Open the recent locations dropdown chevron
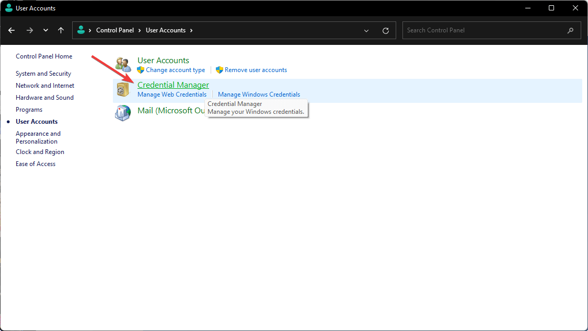The height and width of the screenshot is (331, 588). [x=46, y=30]
